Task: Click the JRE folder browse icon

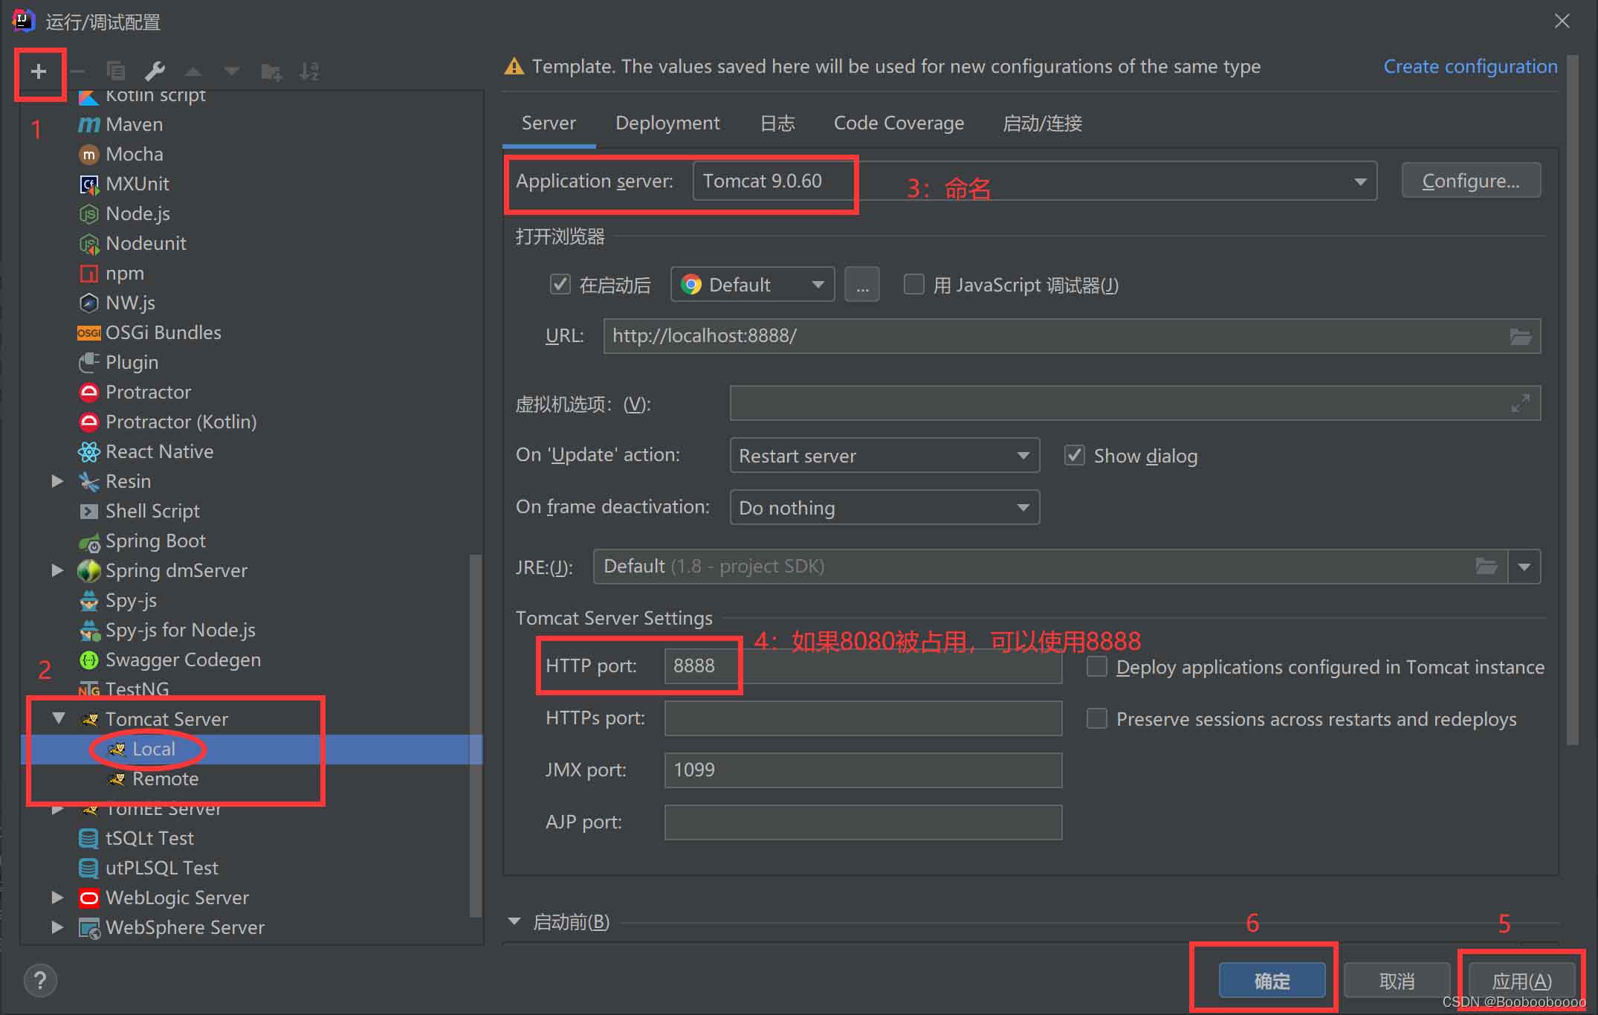Action: coord(1486,567)
